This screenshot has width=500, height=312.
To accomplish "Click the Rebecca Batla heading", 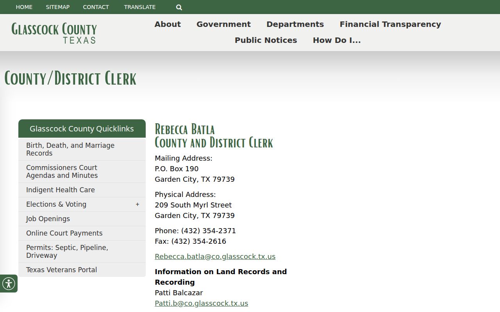I will [x=185, y=129].
